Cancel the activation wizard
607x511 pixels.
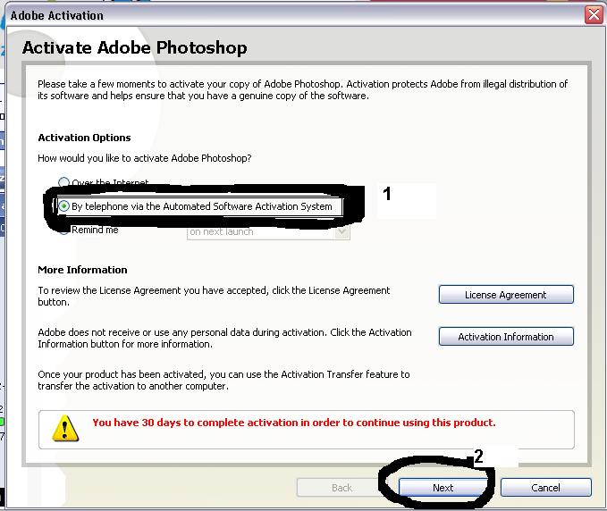coord(545,488)
